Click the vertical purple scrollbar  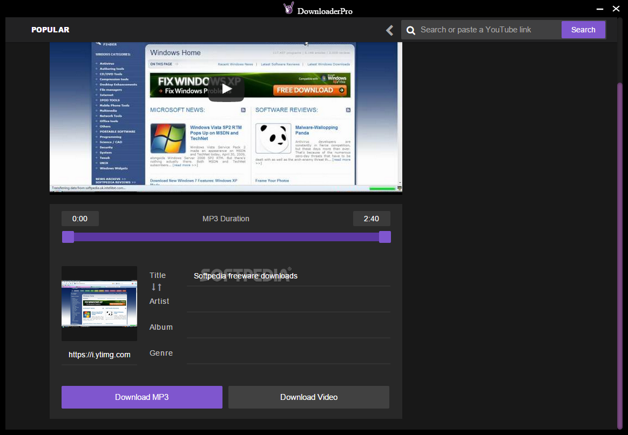[x=620, y=256]
